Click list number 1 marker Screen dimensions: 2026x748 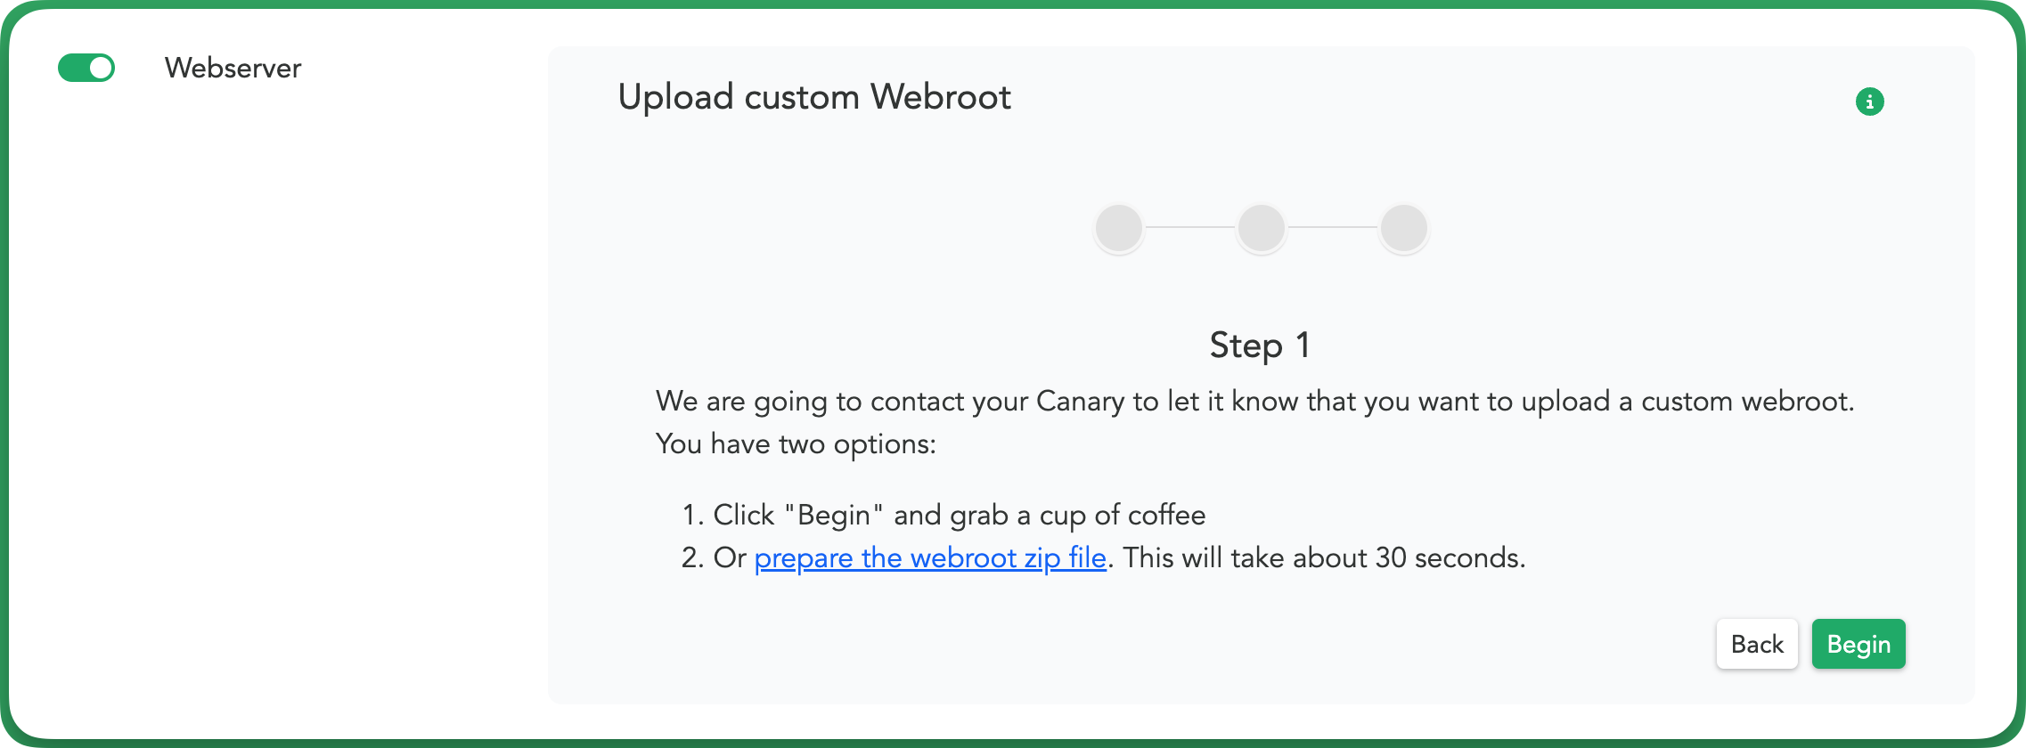(x=693, y=516)
